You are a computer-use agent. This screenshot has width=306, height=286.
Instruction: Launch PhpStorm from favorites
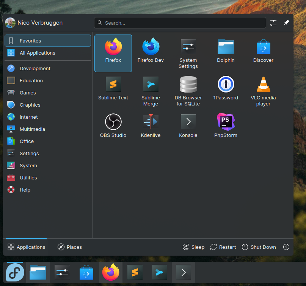coord(226,128)
